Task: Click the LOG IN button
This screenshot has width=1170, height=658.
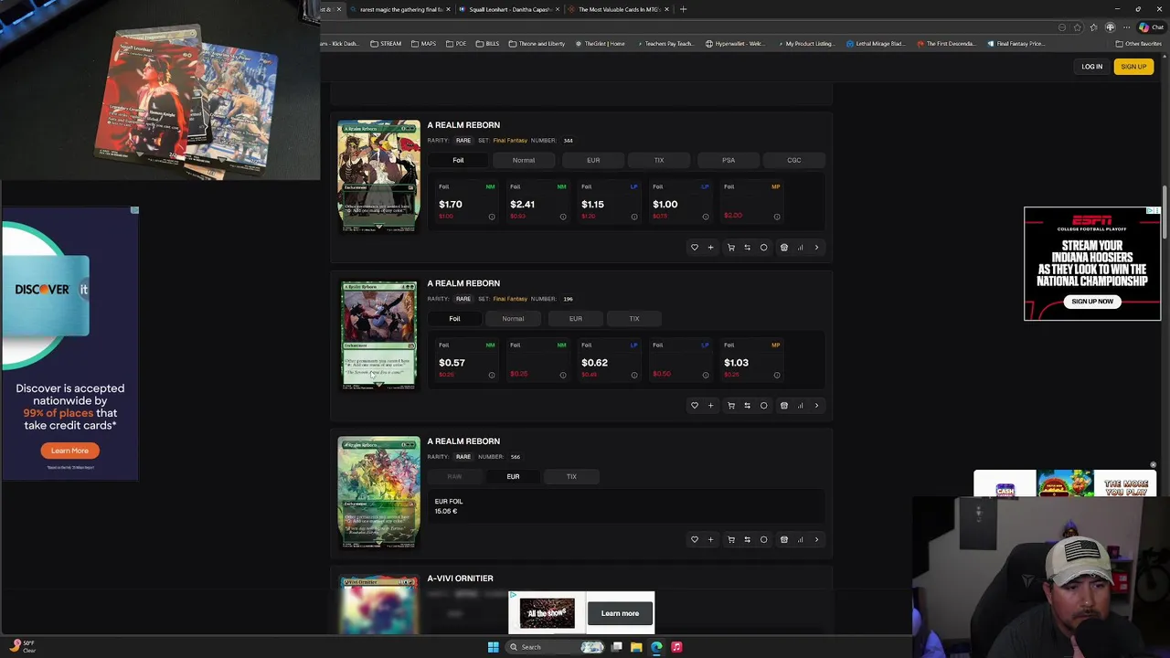Action: 1092,67
